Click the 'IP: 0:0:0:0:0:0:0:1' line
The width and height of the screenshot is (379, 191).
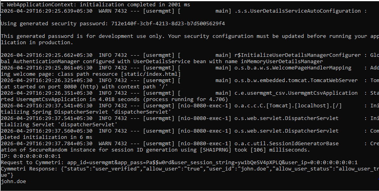tap(31, 156)
